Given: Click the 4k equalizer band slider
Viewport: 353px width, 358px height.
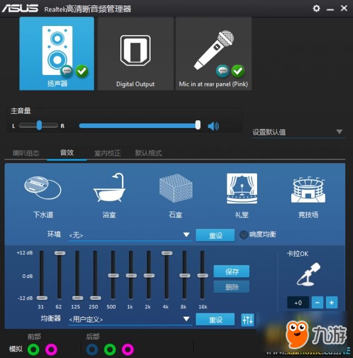Looking at the screenshot, I should click(x=167, y=253).
